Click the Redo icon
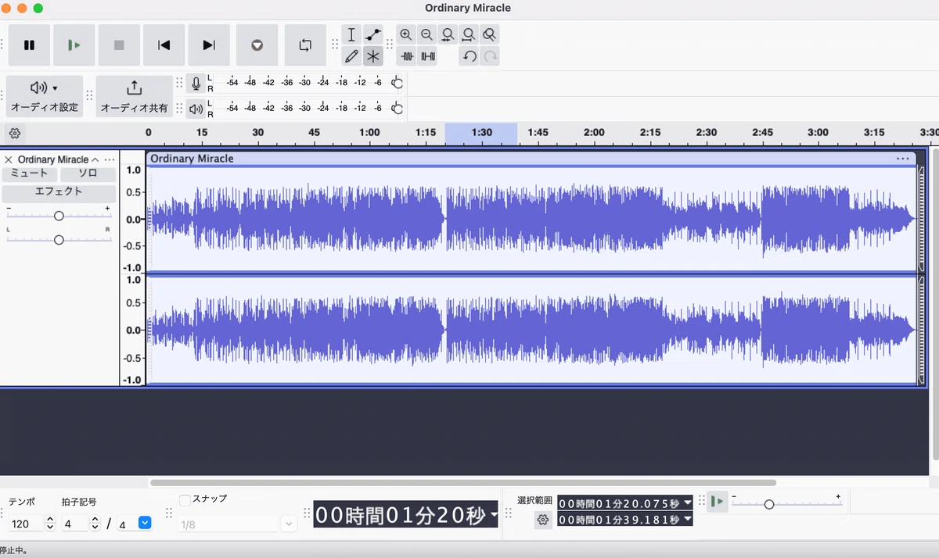The height and width of the screenshot is (558, 939). point(490,56)
